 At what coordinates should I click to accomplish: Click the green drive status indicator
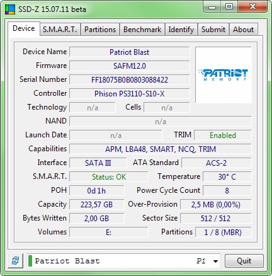tap(30, 261)
